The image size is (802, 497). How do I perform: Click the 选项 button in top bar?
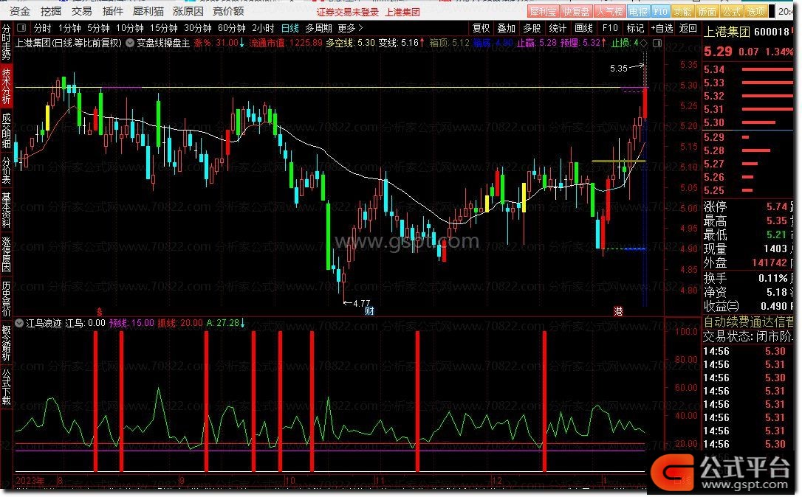[x=756, y=11]
